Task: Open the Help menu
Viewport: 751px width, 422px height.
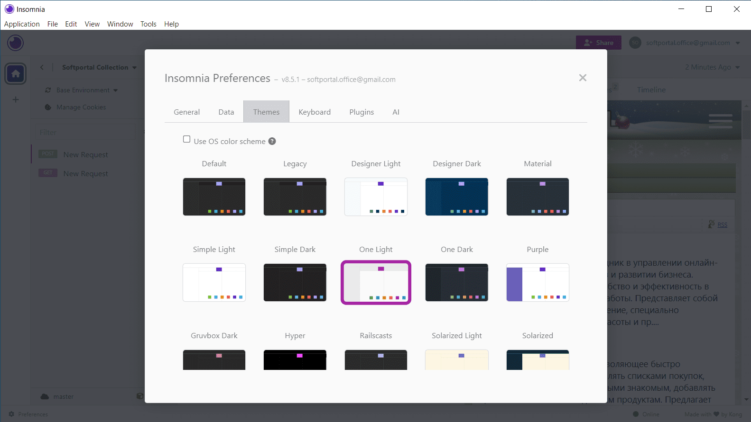Action: 172,24
